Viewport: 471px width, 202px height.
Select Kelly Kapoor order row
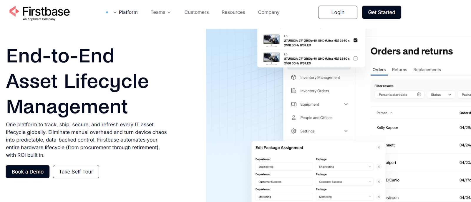pyautogui.click(x=421, y=127)
